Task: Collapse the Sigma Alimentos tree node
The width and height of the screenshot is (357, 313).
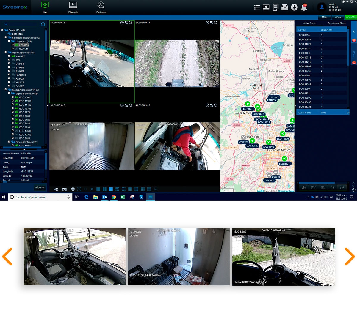Action: pyautogui.click(x=6, y=89)
